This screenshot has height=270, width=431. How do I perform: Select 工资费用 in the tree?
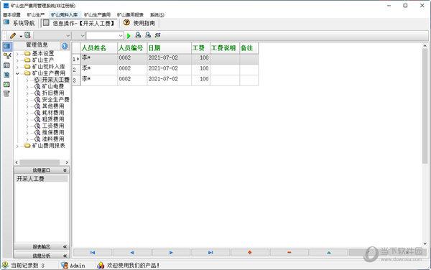[53, 126]
